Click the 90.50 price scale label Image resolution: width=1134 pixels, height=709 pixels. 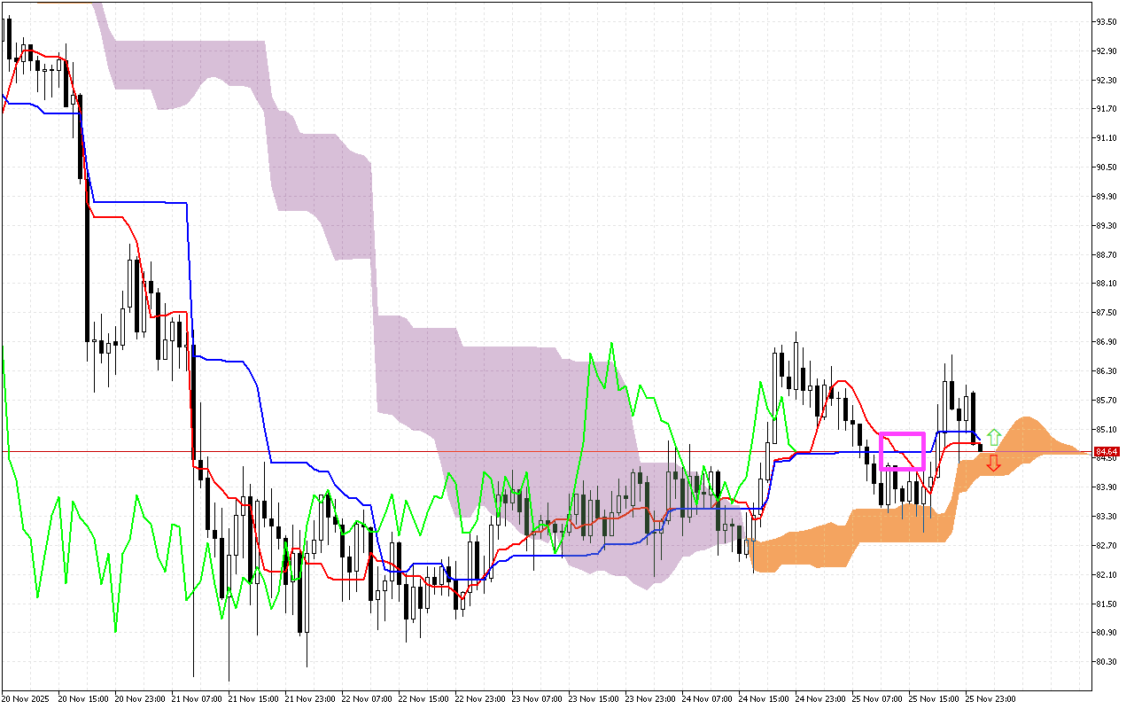coord(1107,167)
